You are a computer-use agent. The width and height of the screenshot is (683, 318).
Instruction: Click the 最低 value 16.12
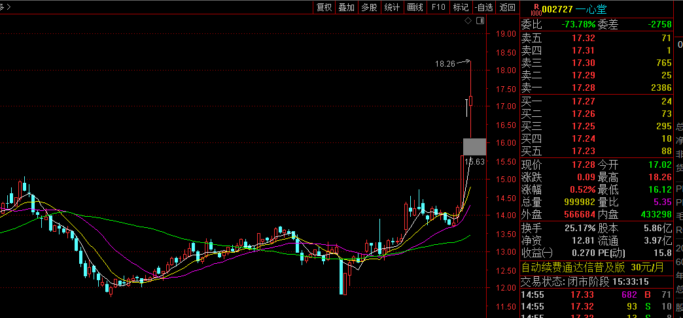coord(660,189)
